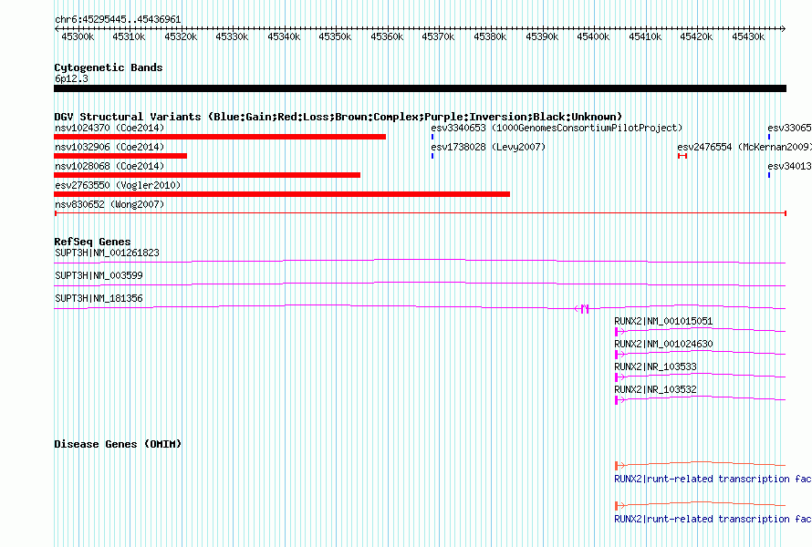Viewport: 812px width, 547px height.
Task: Select the 45350k ruler tick label
Action: (335, 37)
